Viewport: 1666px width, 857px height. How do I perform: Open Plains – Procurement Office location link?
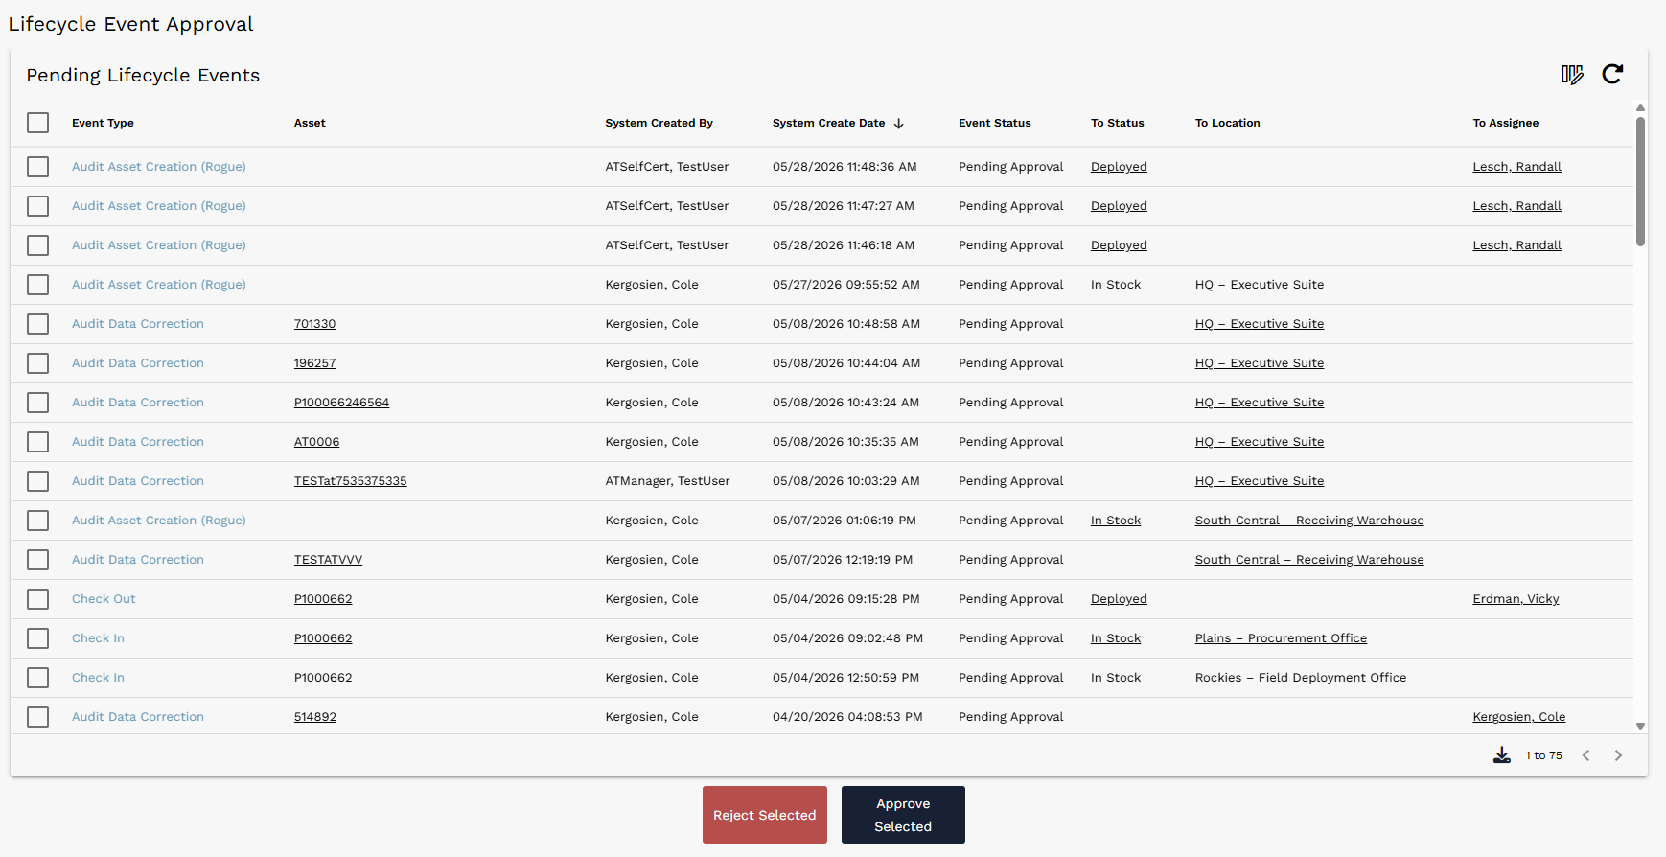coord(1281,638)
